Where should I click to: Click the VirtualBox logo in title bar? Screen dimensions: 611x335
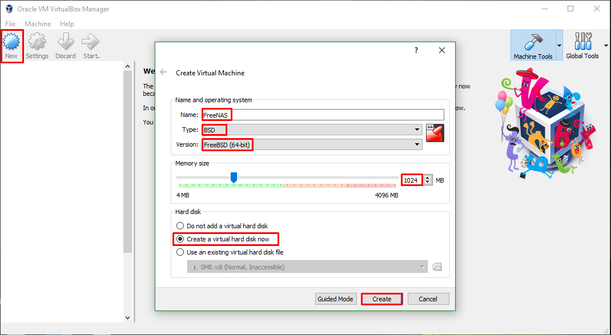[x=9, y=9]
